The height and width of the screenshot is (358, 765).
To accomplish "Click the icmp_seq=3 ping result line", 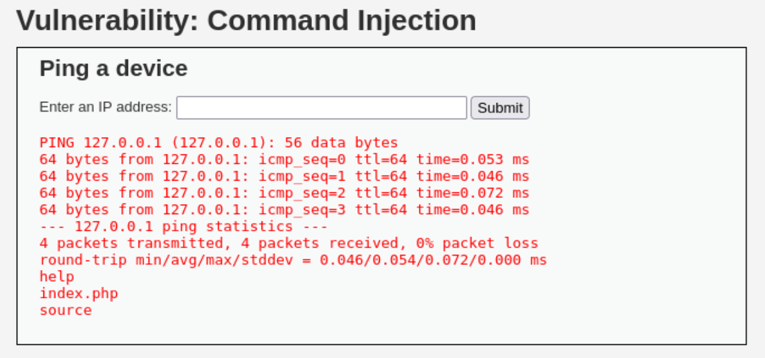I will pos(285,210).
